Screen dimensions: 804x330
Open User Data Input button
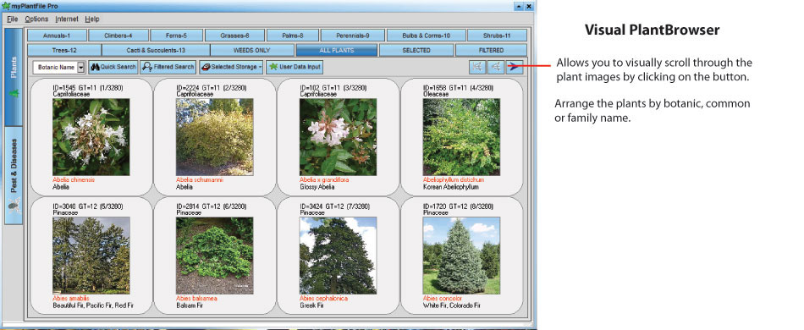[x=295, y=67]
